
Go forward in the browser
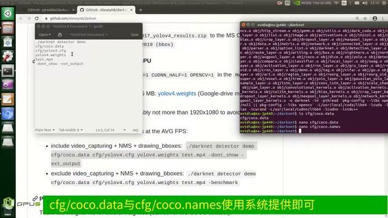click(28, 18)
